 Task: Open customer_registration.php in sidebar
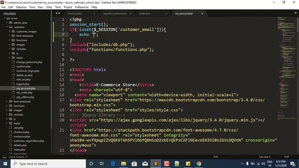[29, 141]
